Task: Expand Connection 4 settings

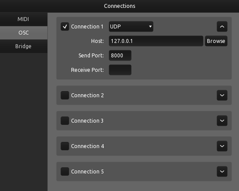Action: coord(222,146)
